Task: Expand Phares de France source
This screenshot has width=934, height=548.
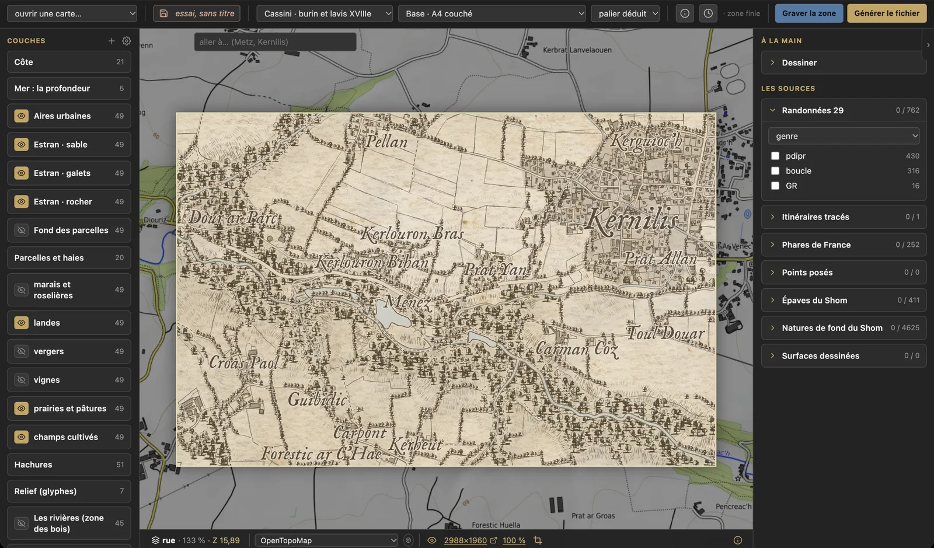Action: (x=844, y=245)
